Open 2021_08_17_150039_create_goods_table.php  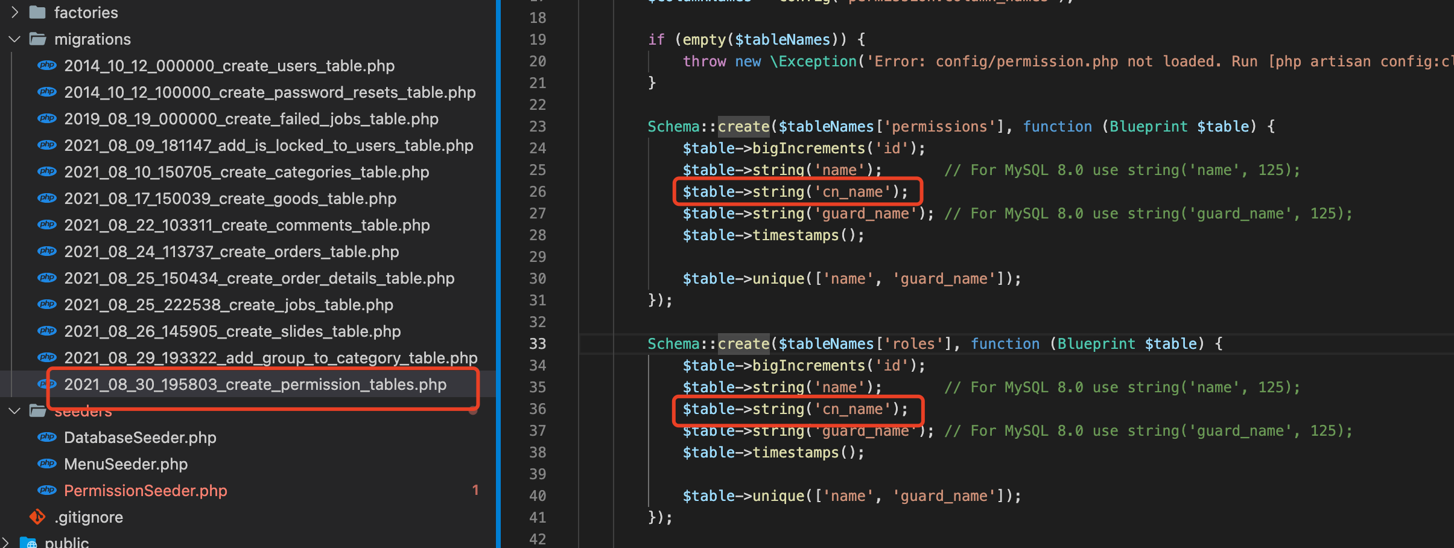point(230,199)
